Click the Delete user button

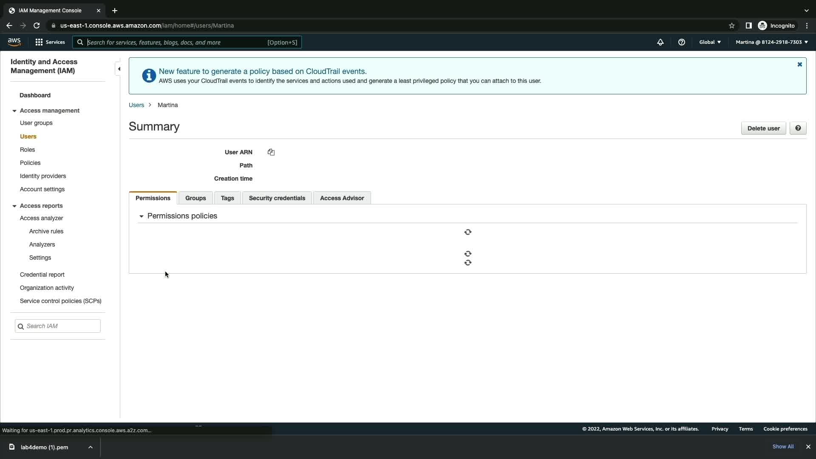pyautogui.click(x=763, y=128)
